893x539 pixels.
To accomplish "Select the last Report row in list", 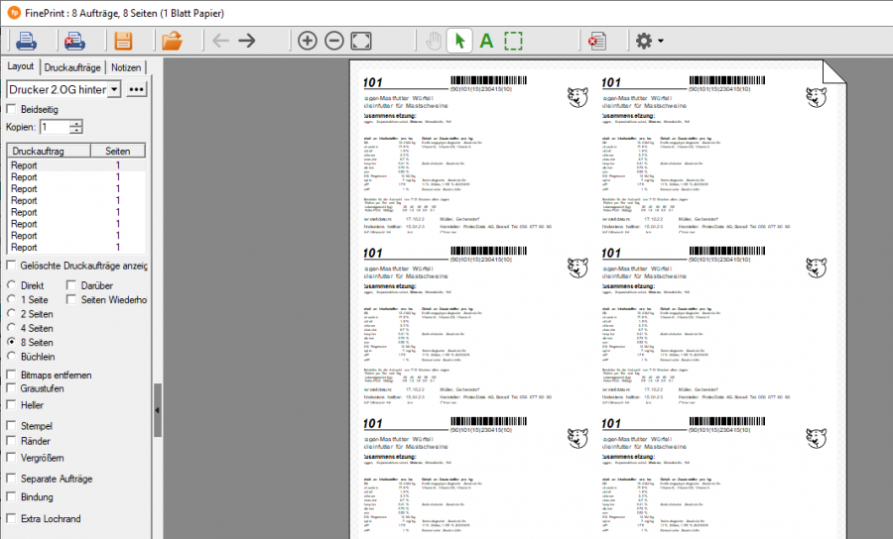I will 76,248.
